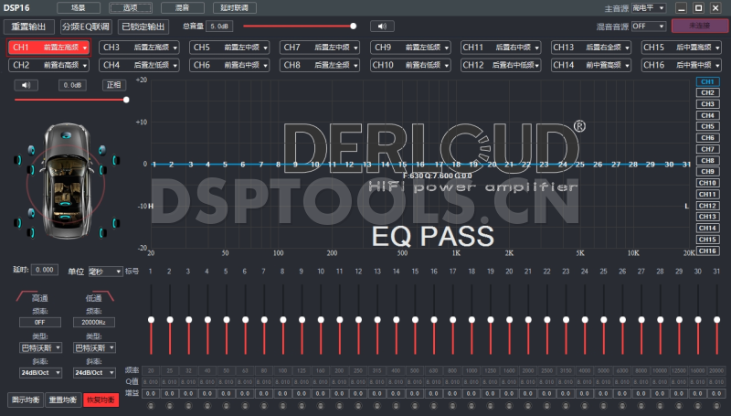Viewport: 731px width, 416px height.
Task: Toggle the CH1 curve display in the right list
Action: (707, 81)
